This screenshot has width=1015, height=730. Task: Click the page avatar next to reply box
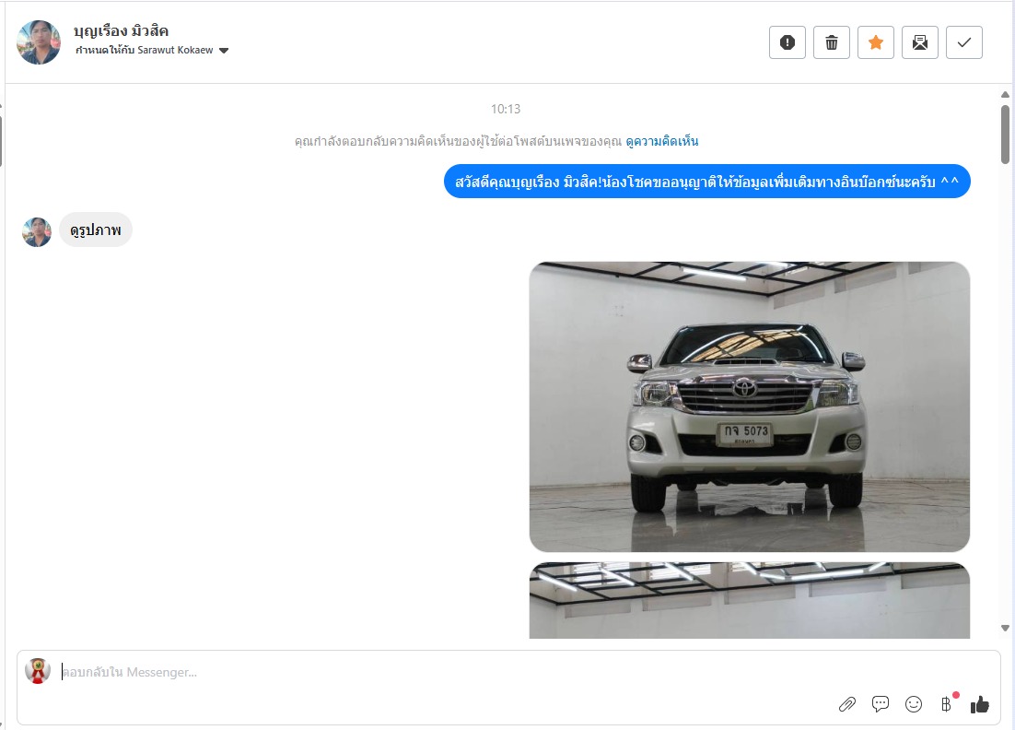click(38, 671)
